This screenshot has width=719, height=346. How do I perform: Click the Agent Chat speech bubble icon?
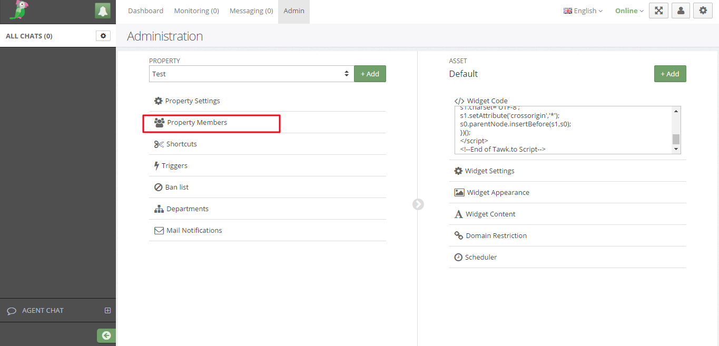point(12,311)
